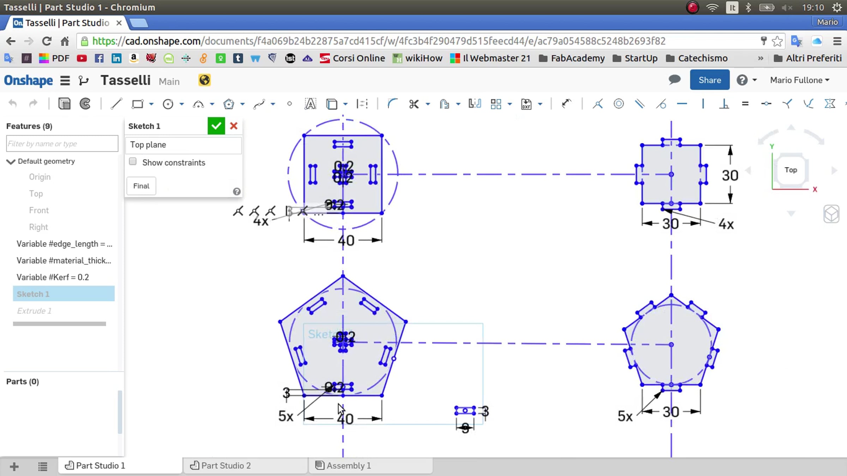Select the Arc sketch tool
This screenshot has height=476, width=847.
198,104
